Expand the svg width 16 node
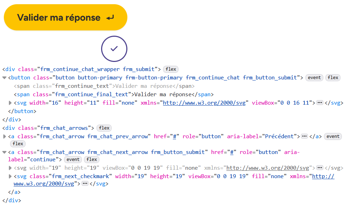 coord(10,103)
